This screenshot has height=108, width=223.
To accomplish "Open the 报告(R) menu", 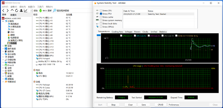I will 23,7.
